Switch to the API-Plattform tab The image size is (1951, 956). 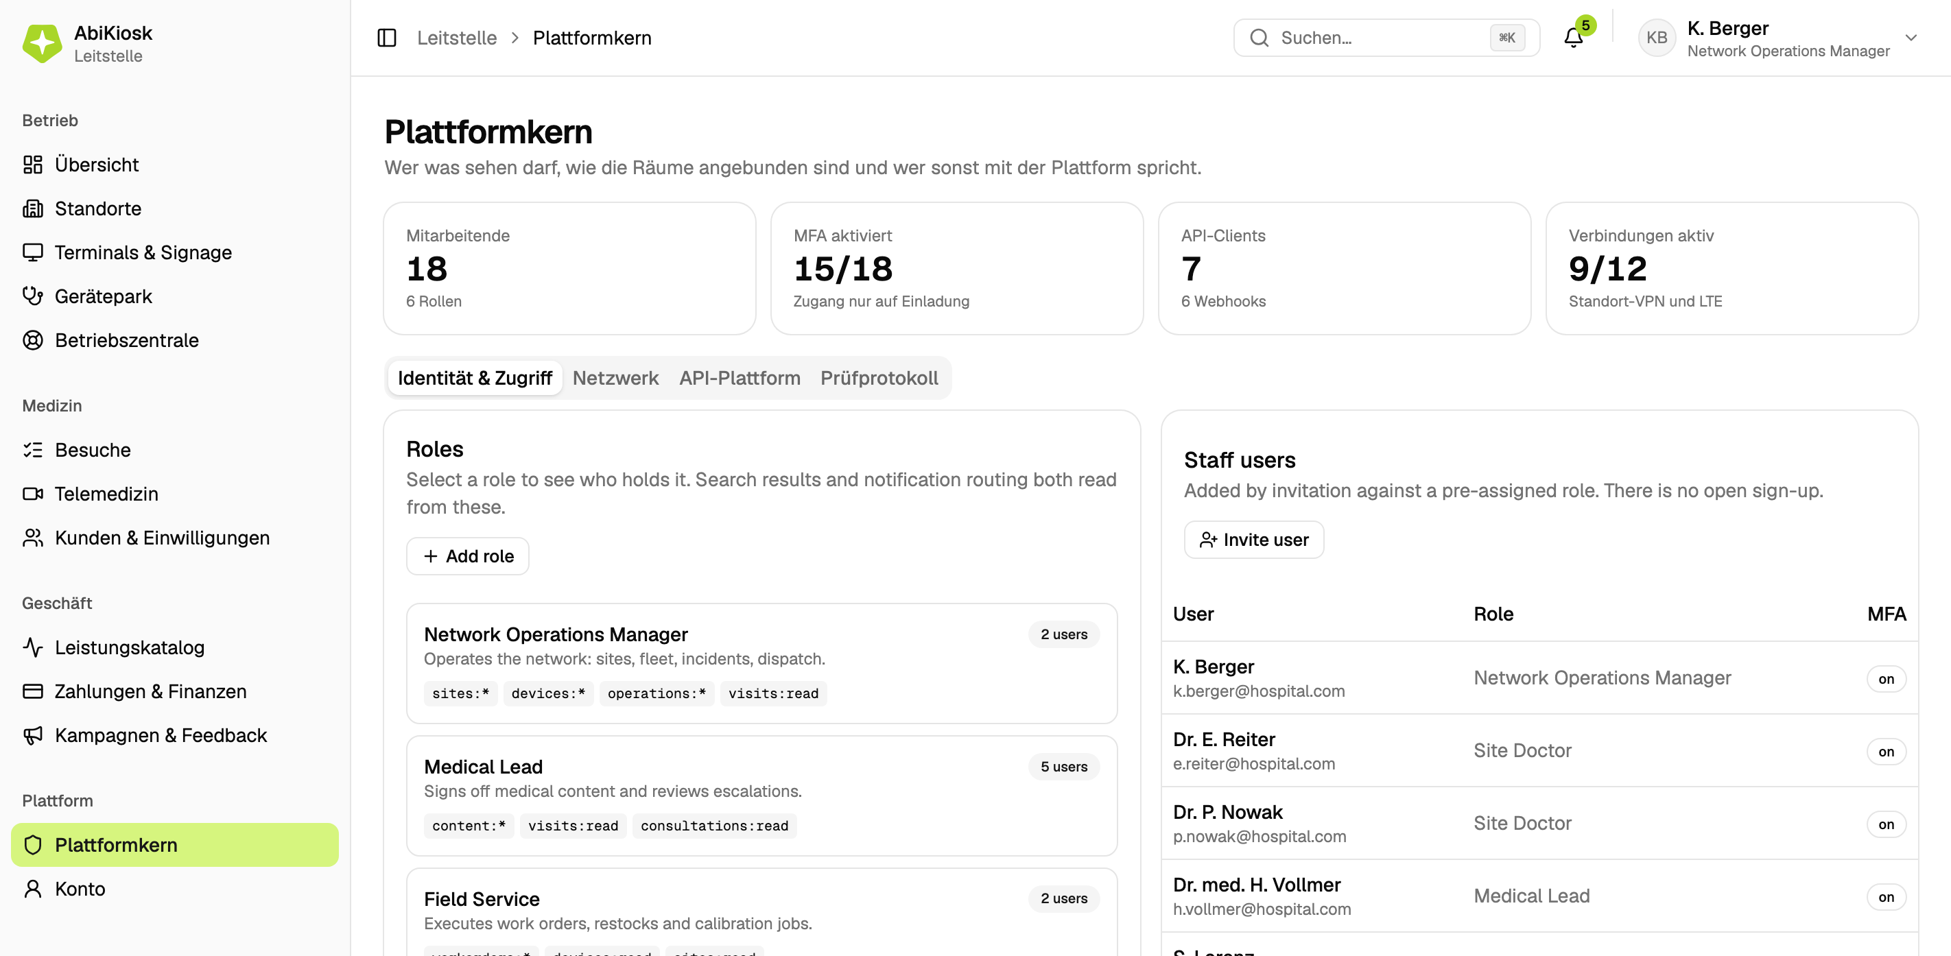740,378
